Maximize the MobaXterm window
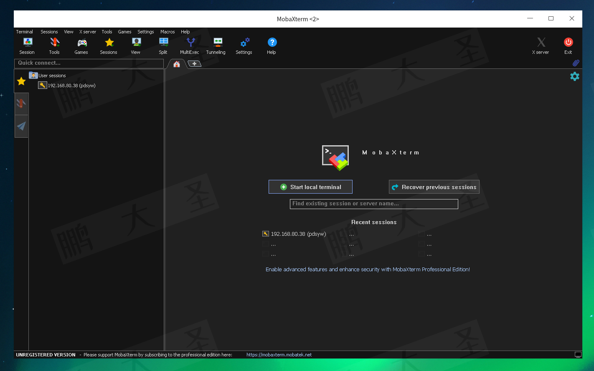The image size is (594, 371). [551, 19]
